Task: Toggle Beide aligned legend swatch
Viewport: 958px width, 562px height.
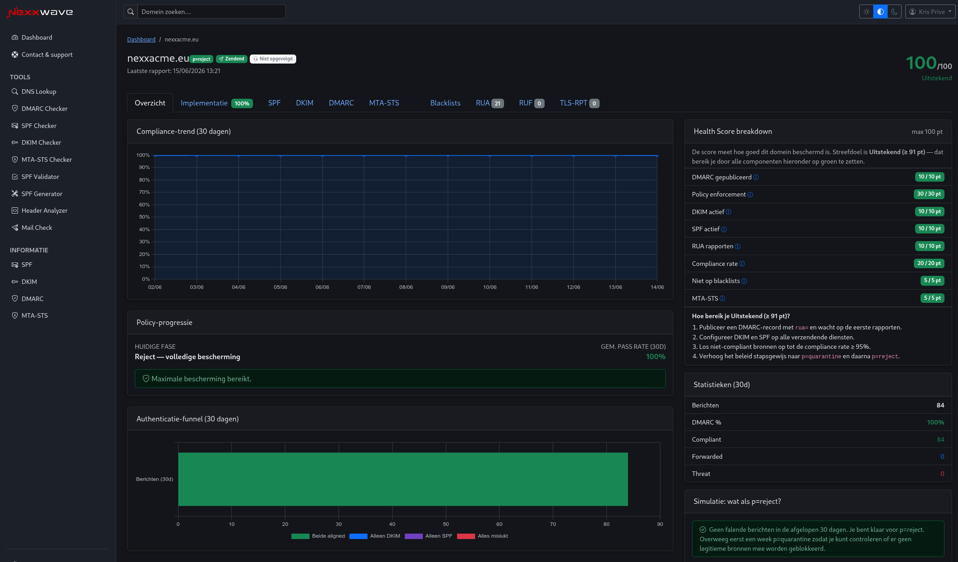Action: (300, 536)
